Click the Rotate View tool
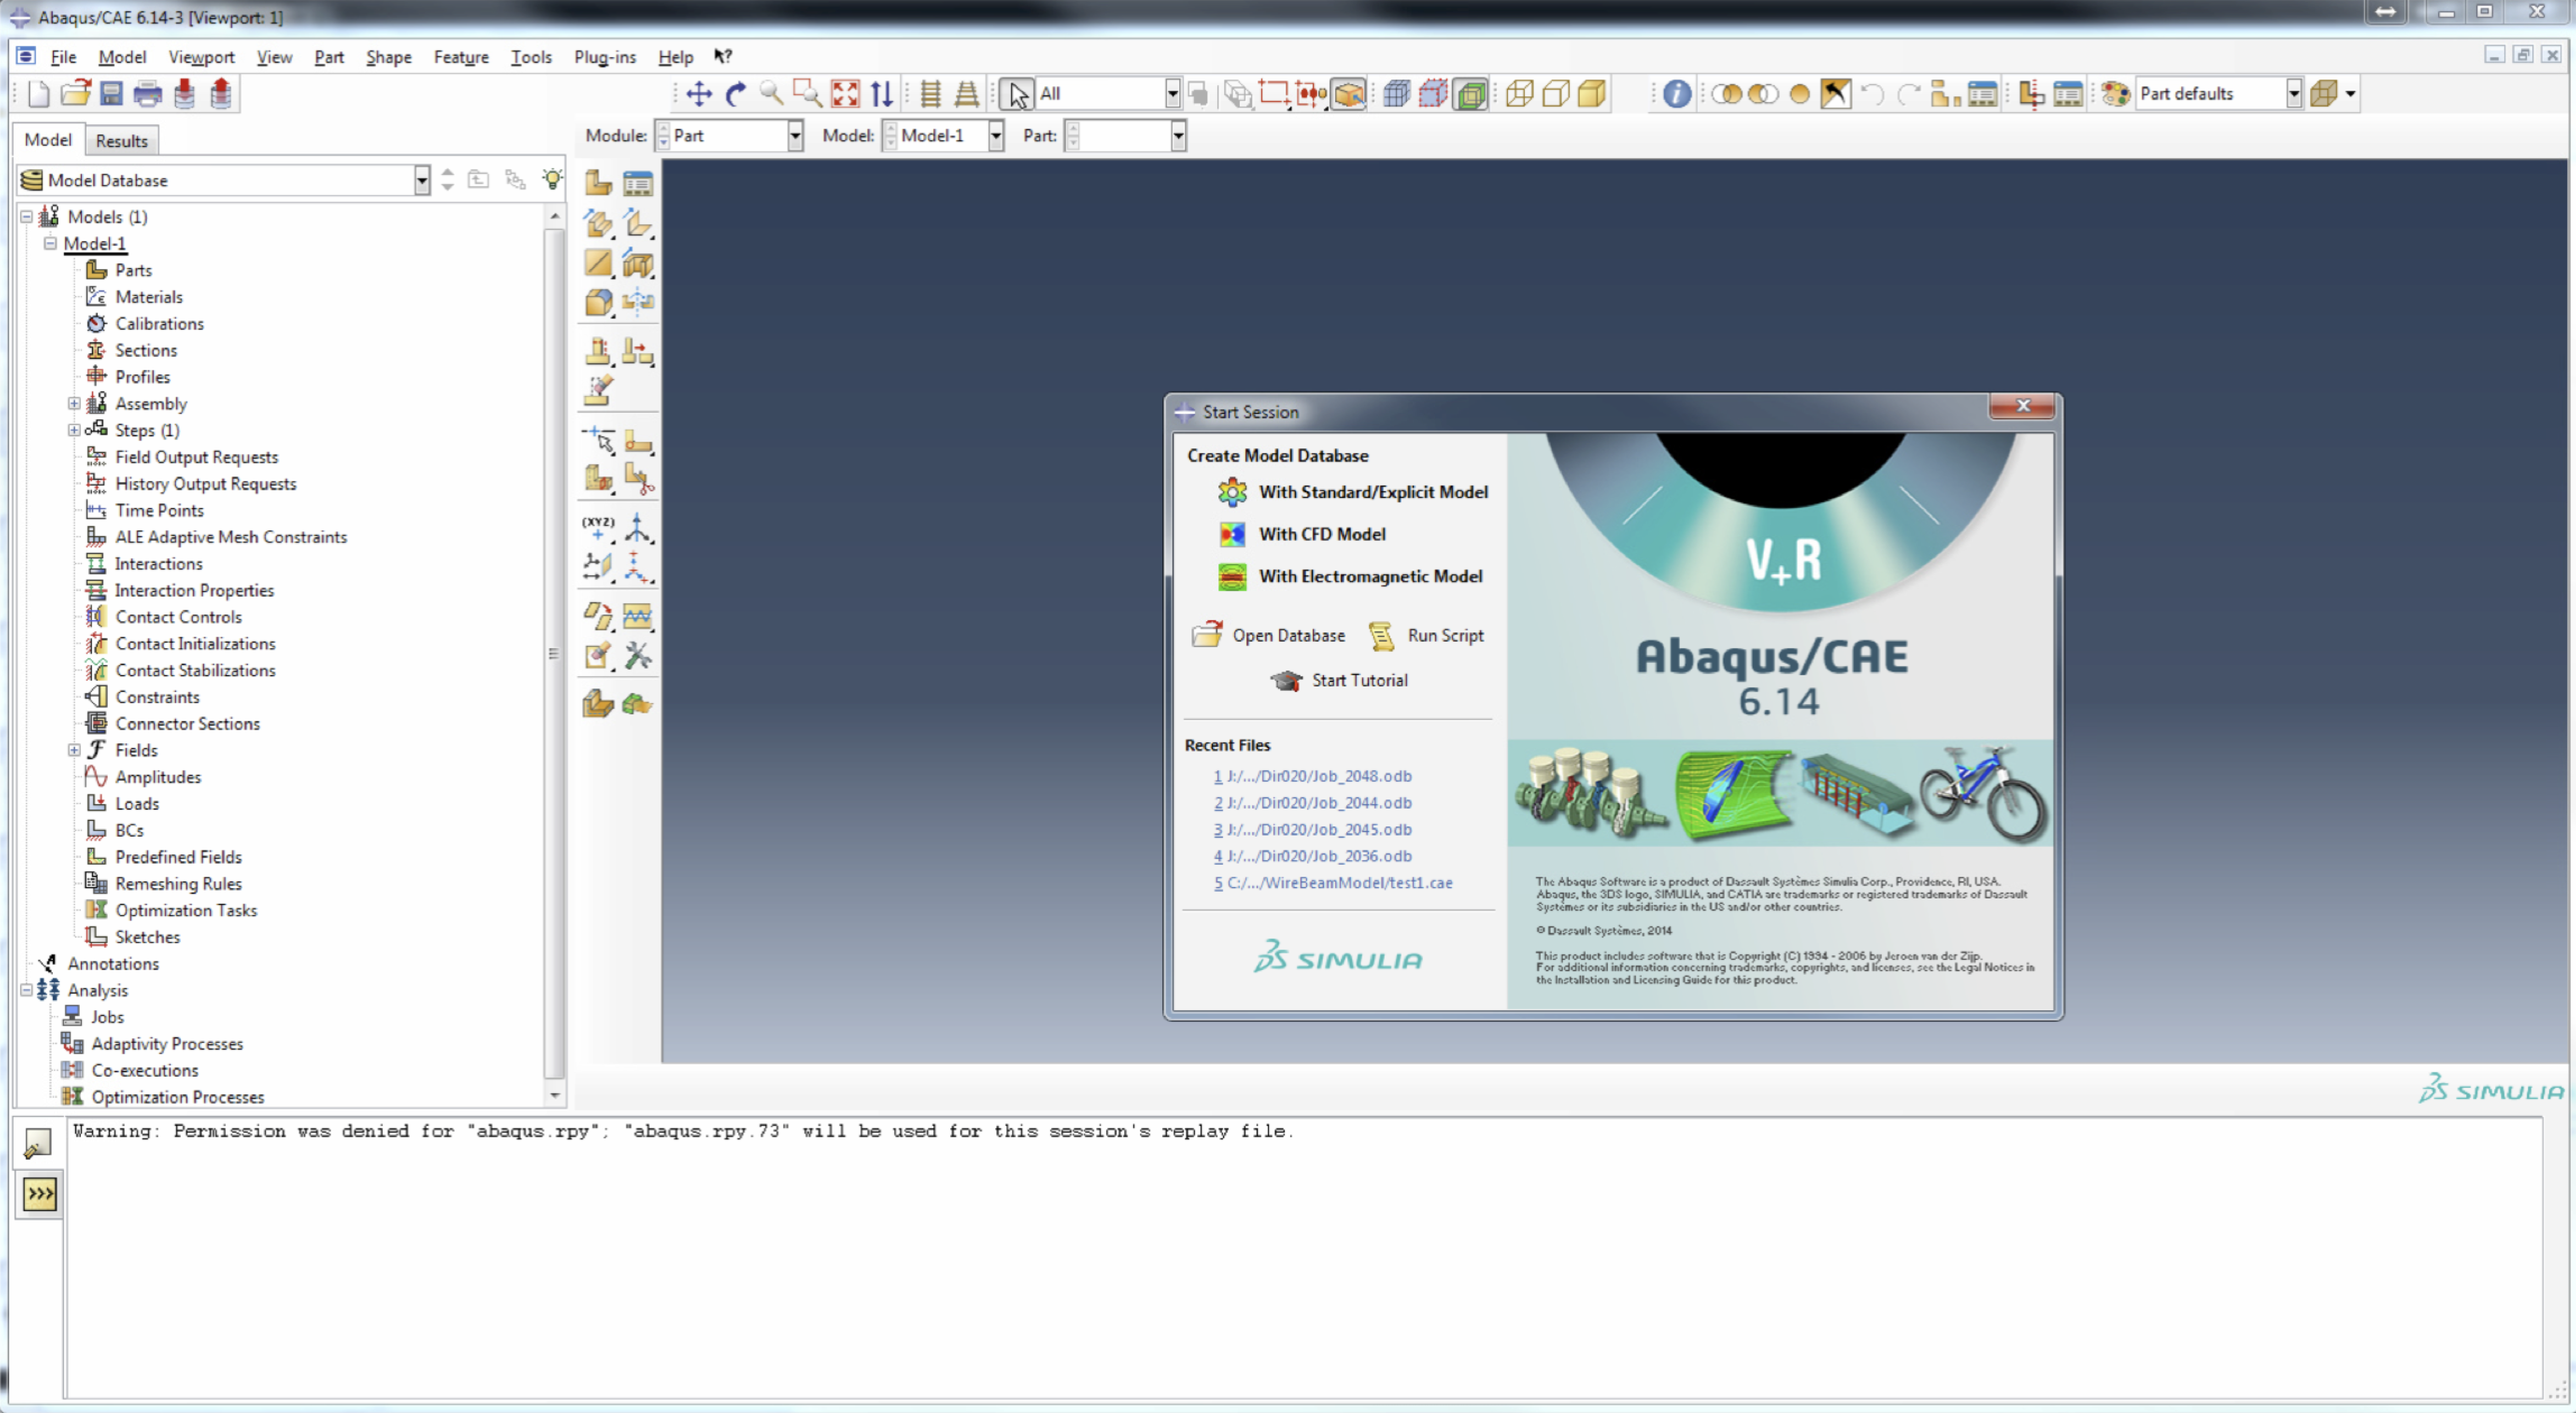The height and width of the screenshot is (1413, 2576). [735, 94]
